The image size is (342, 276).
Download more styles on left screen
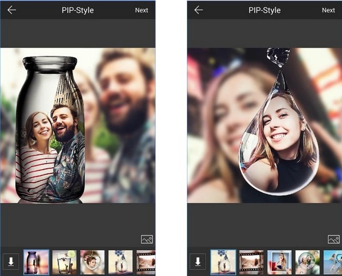point(11,262)
